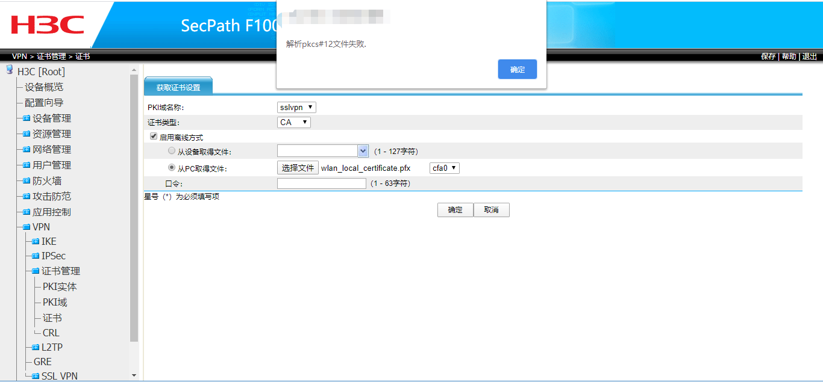Viewport: 823px width, 385px height.
Task: Click the form 确定 button
Action: [455, 210]
